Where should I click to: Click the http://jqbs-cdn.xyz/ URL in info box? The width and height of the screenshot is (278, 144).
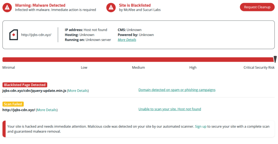coord(36,35)
